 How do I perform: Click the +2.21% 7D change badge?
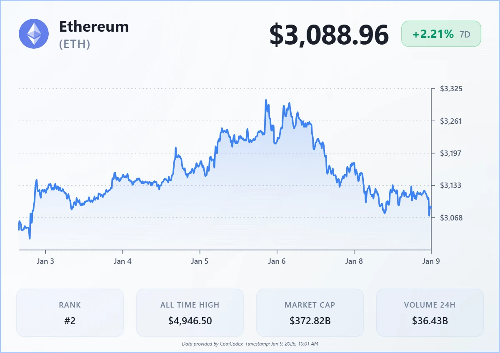click(x=441, y=34)
